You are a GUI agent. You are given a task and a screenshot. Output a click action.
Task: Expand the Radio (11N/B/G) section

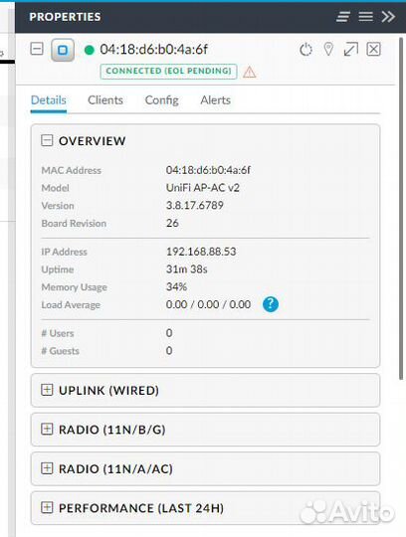(47, 430)
